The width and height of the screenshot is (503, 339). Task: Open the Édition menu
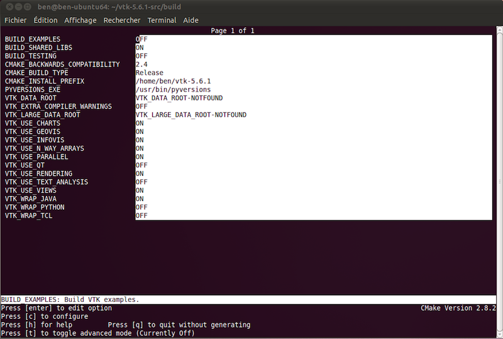point(45,20)
